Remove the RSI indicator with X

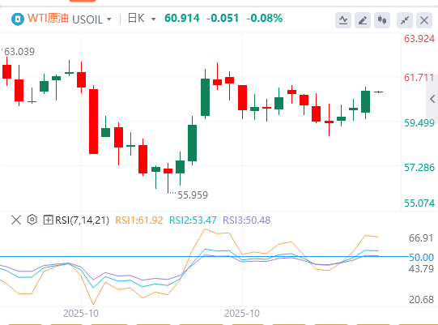point(16,220)
